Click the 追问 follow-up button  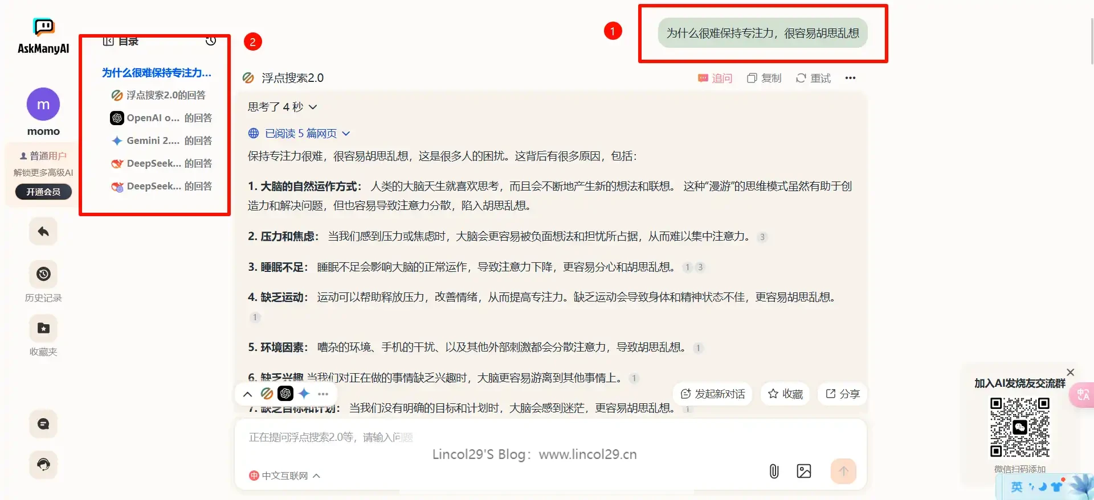point(715,78)
